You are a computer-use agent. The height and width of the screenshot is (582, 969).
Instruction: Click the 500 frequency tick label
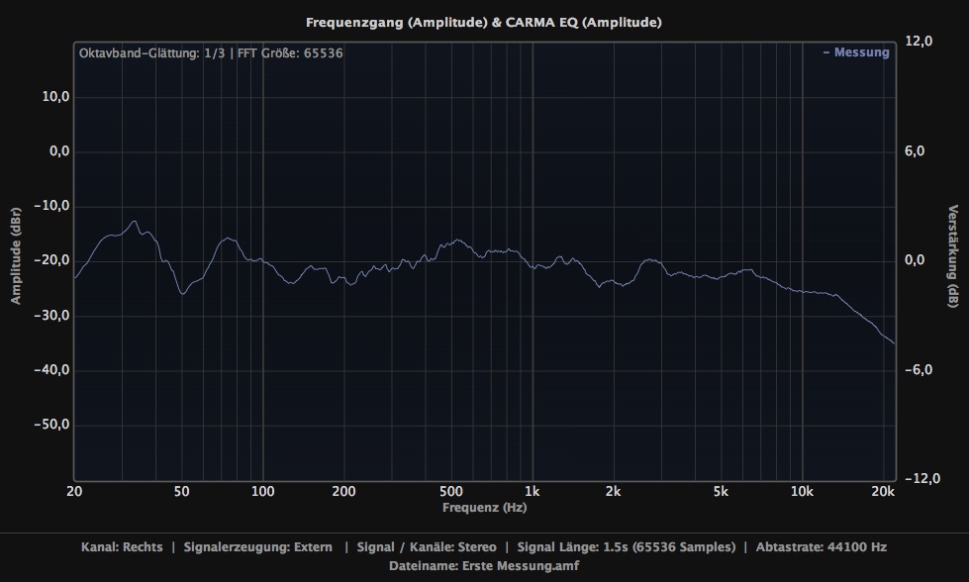click(451, 492)
